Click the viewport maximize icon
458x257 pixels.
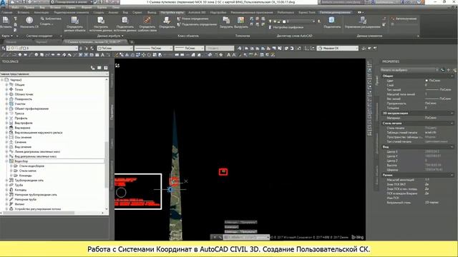click(117, 66)
